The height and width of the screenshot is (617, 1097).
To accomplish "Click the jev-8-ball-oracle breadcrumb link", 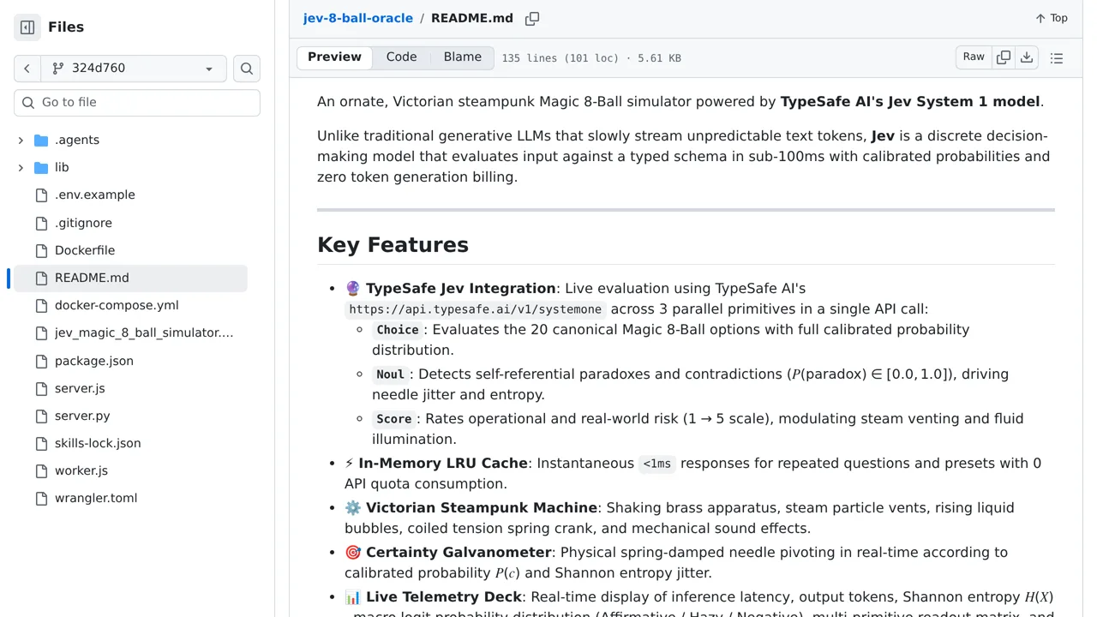I will point(357,18).
